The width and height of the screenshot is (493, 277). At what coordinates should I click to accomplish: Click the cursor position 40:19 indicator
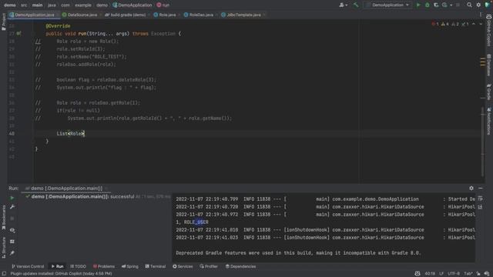coord(430,274)
